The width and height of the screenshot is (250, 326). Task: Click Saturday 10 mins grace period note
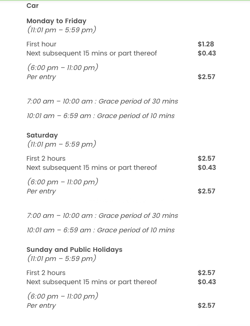coord(100,230)
